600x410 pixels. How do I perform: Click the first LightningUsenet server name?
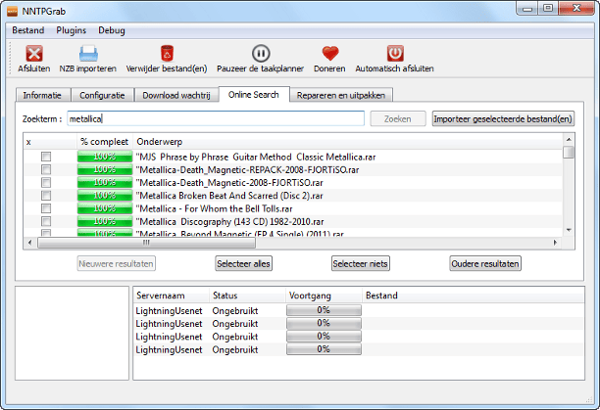coord(169,311)
